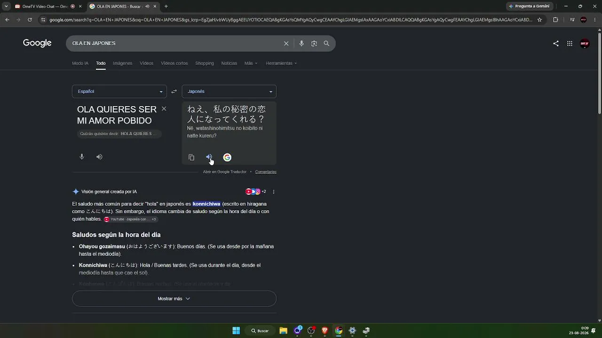
Task: Clear the Spanish source text
Action: click(164, 109)
